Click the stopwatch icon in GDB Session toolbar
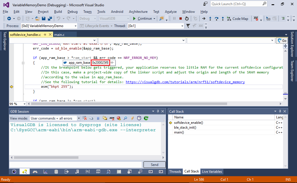The width and height of the screenshot is (297, 183). [x=139, y=118]
